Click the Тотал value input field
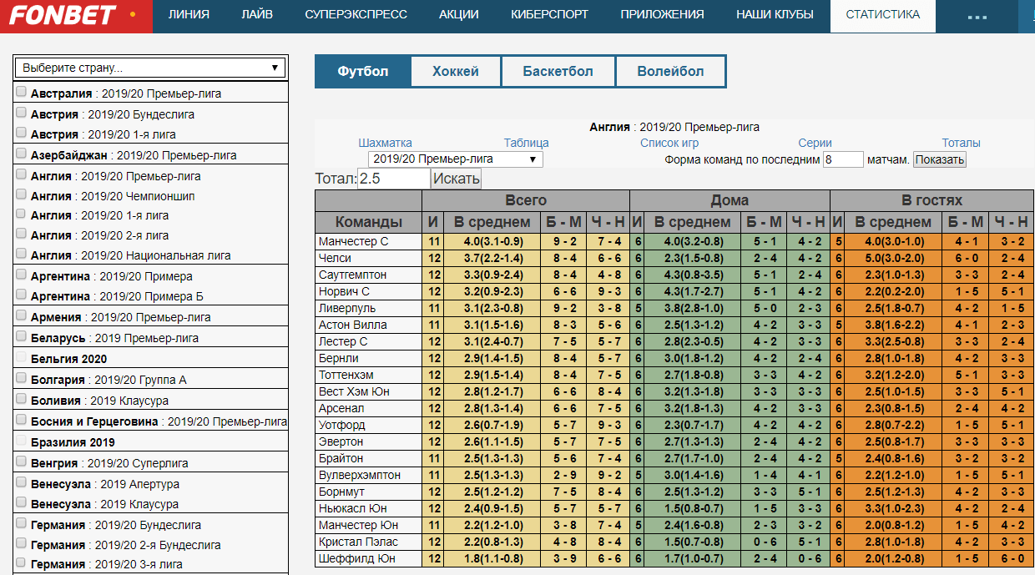Screen dimensions: 1035x575 pos(394,179)
